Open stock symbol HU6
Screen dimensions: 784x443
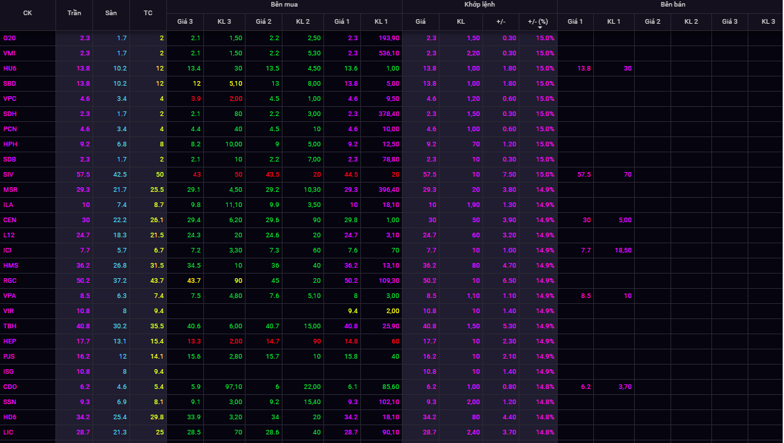click(x=9, y=69)
